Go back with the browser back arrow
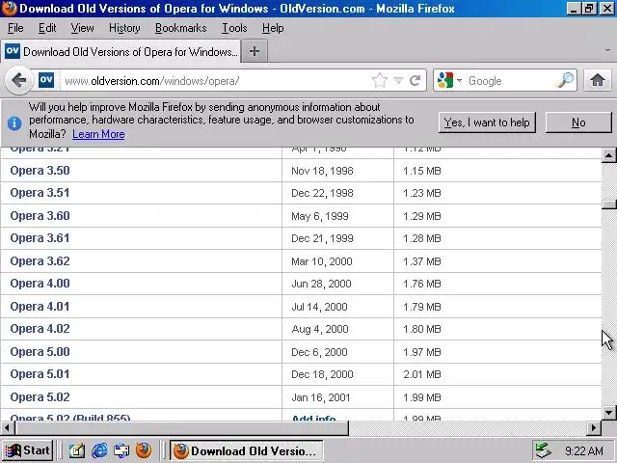617x463 pixels. tap(18, 80)
